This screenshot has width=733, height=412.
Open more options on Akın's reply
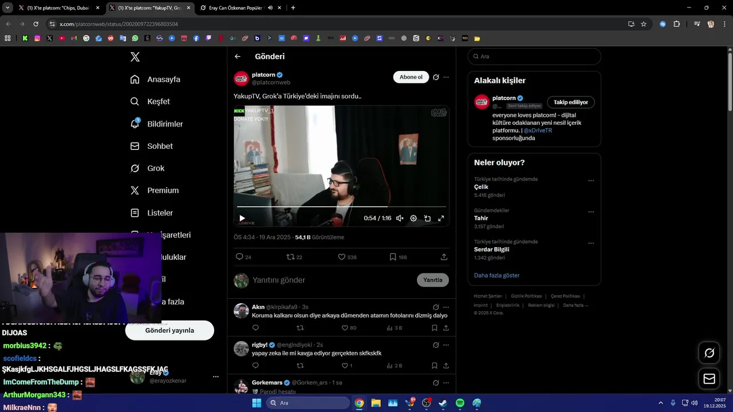446,307
